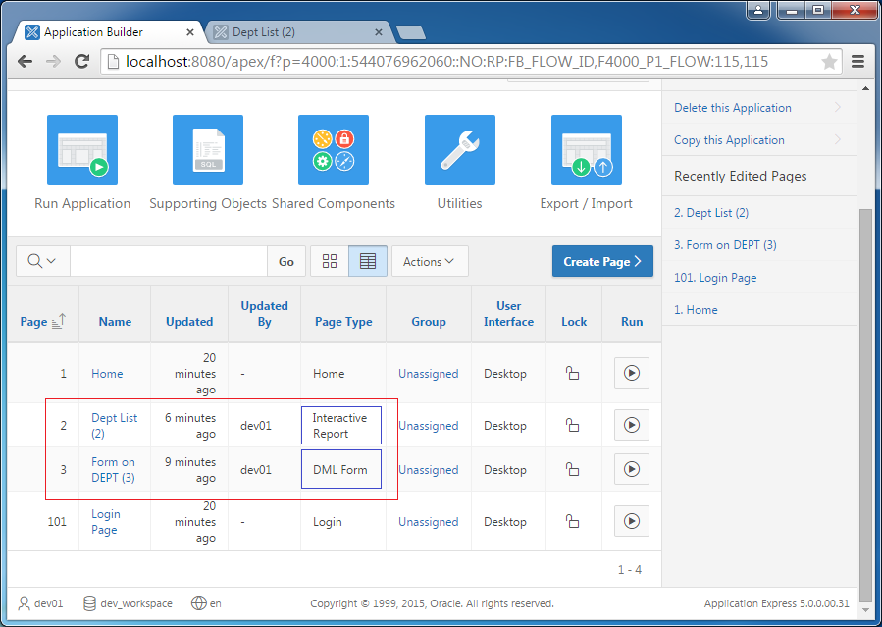The image size is (882, 627).
Task: Open the Run Application icon
Action: (82, 150)
